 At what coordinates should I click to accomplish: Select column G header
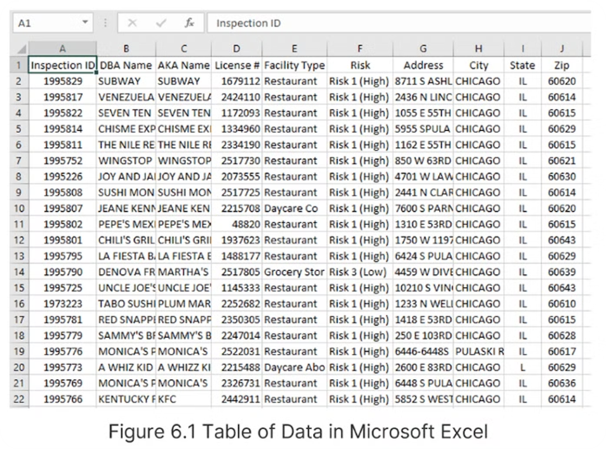(x=423, y=49)
